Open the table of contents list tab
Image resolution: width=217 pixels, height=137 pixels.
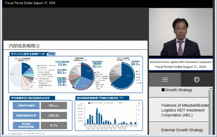[165, 80]
